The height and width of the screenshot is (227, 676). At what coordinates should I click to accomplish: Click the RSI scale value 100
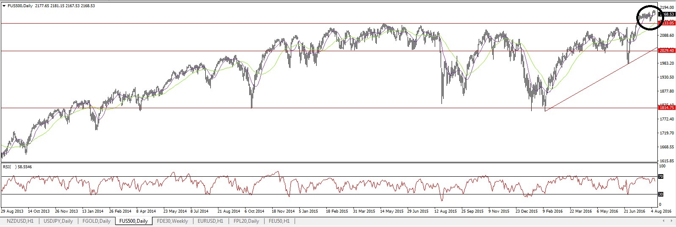click(662, 167)
